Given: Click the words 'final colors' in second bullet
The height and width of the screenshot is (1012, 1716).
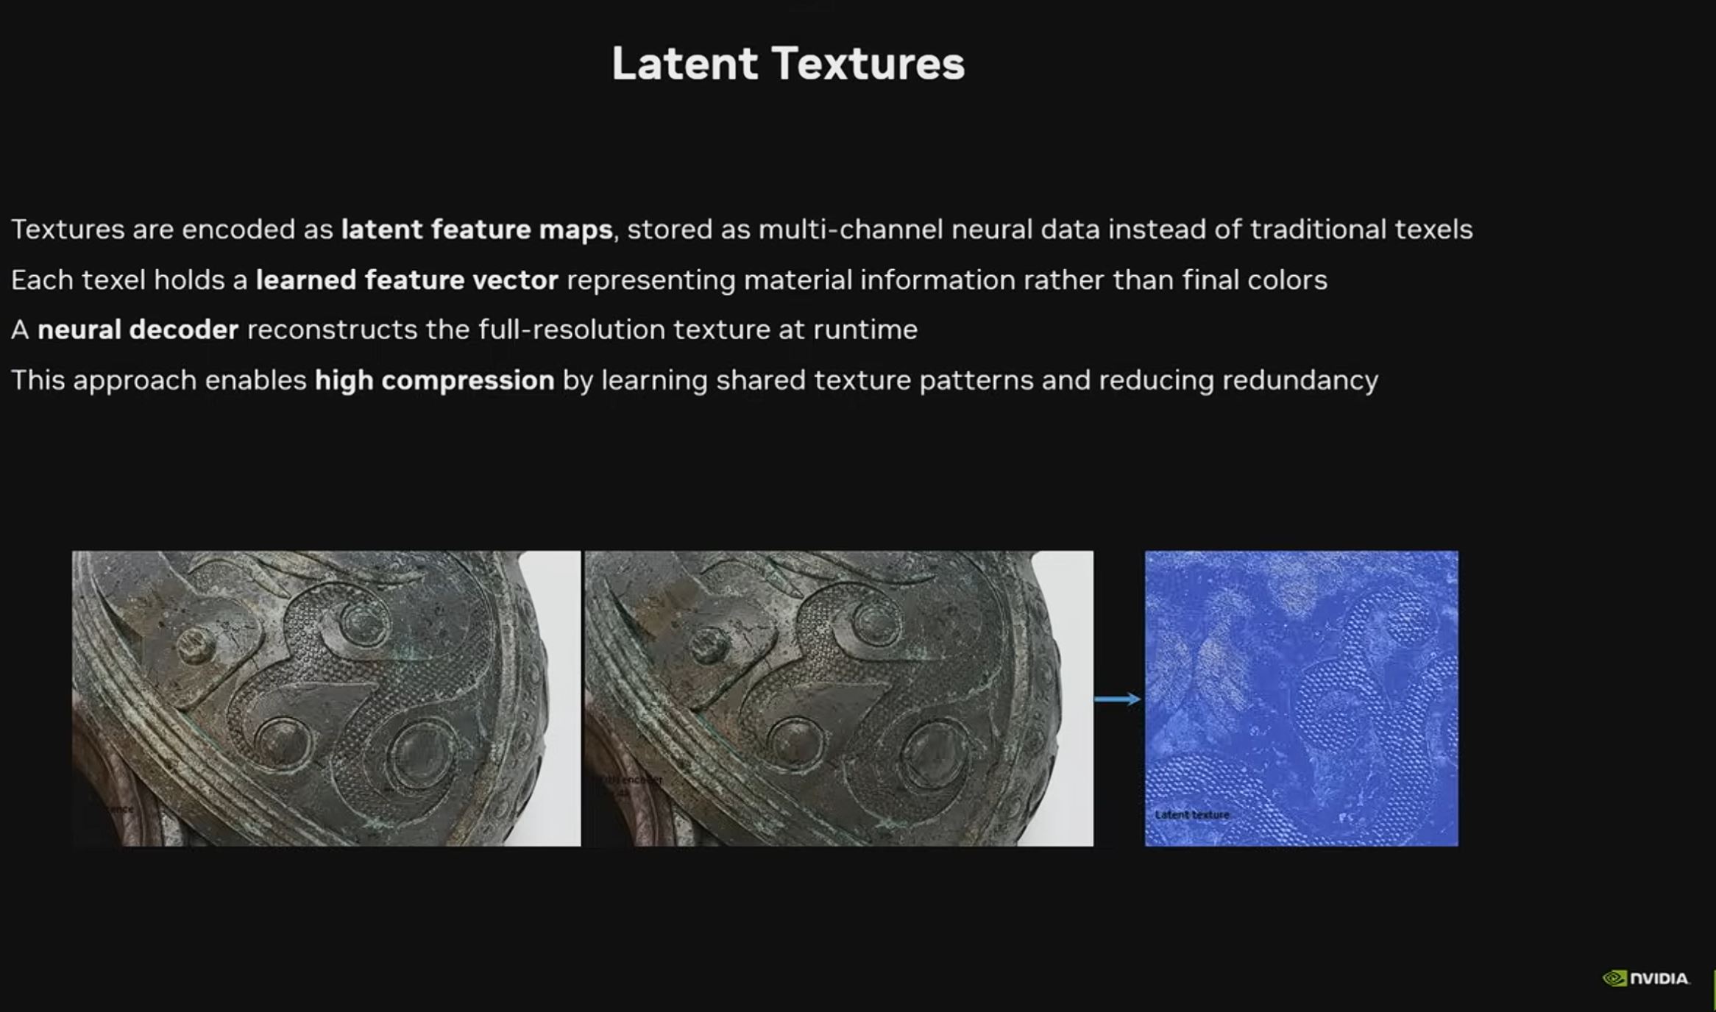Looking at the screenshot, I should (1255, 280).
